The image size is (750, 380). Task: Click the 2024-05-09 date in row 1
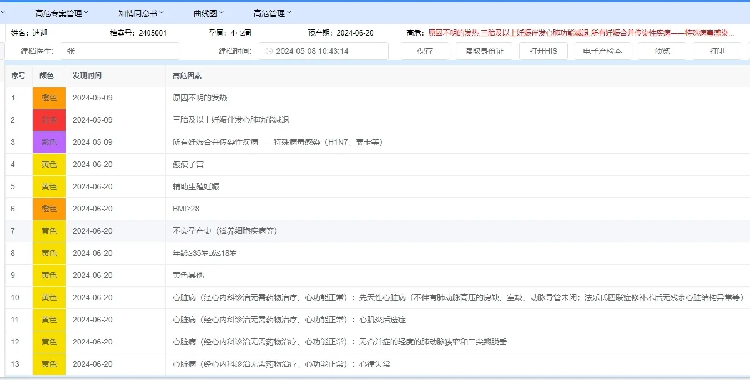[93, 98]
